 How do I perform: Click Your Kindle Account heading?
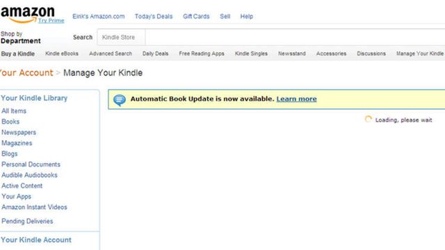(x=36, y=240)
